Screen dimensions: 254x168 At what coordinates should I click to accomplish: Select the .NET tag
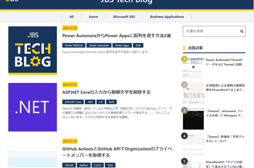click(x=90, y=102)
